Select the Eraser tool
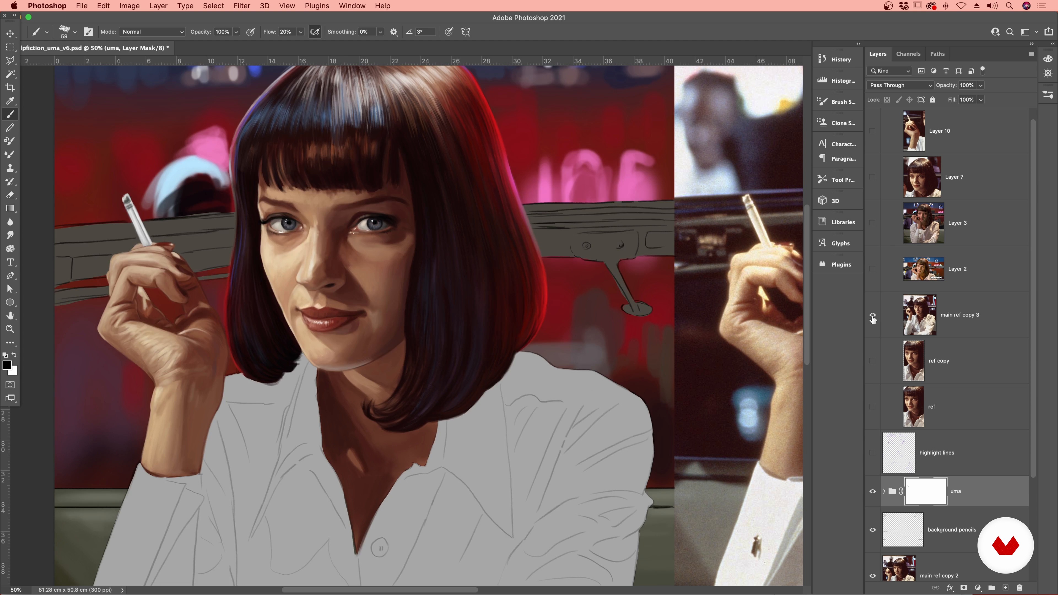 point(10,195)
